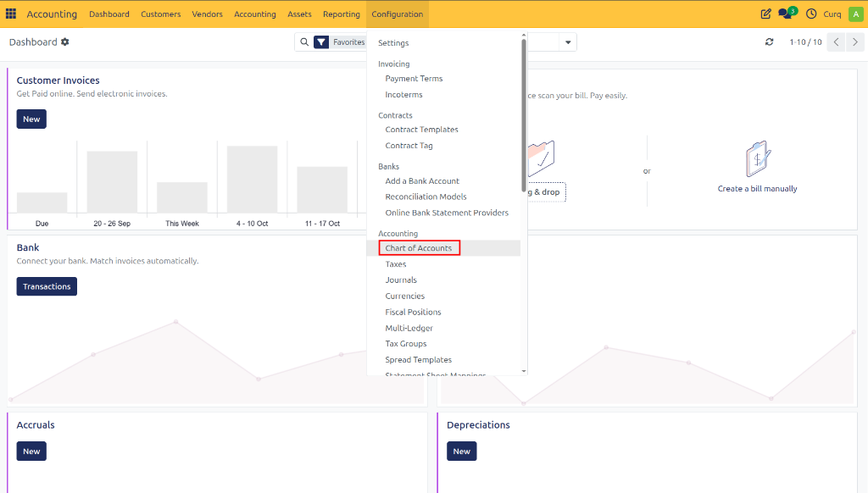Image resolution: width=868 pixels, height=493 pixels.
Task: Click the Accounting app name
Action: click(52, 14)
